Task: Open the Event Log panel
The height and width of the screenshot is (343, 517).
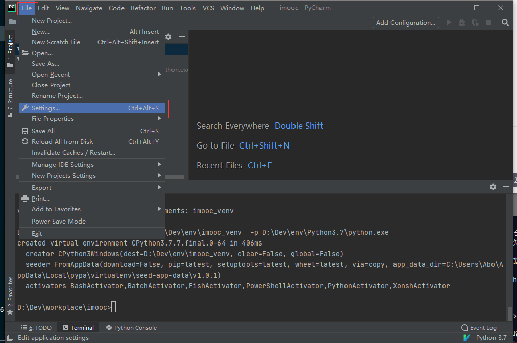Action: tap(479, 328)
